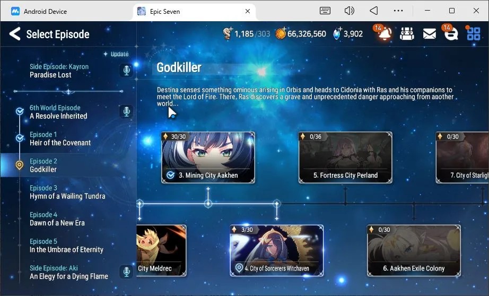Viewport: 489px width, 296px height.
Task: Adjust the emulator volume speaker icon
Action: click(x=349, y=11)
